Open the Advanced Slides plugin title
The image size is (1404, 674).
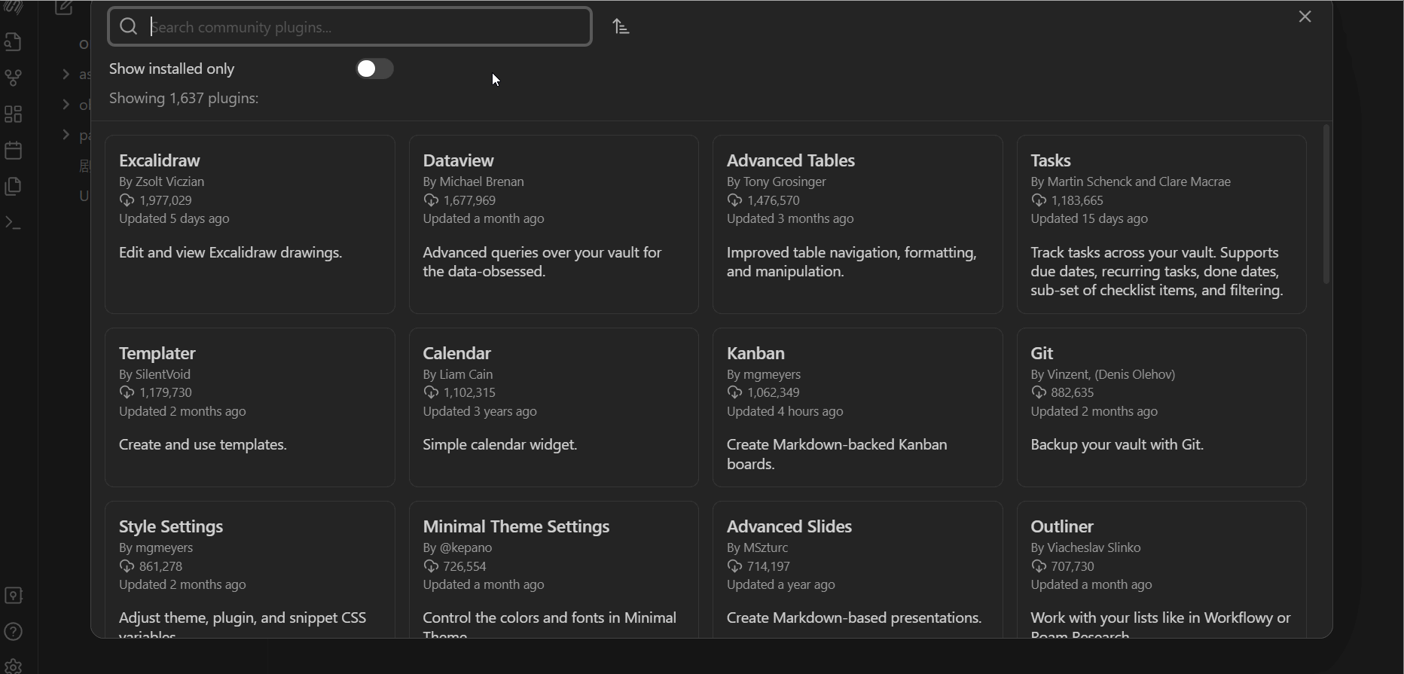click(x=789, y=526)
